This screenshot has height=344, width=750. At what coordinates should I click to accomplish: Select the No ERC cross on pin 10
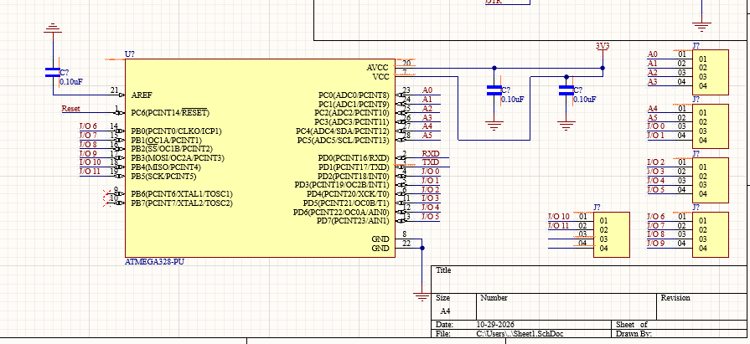[x=107, y=203]
